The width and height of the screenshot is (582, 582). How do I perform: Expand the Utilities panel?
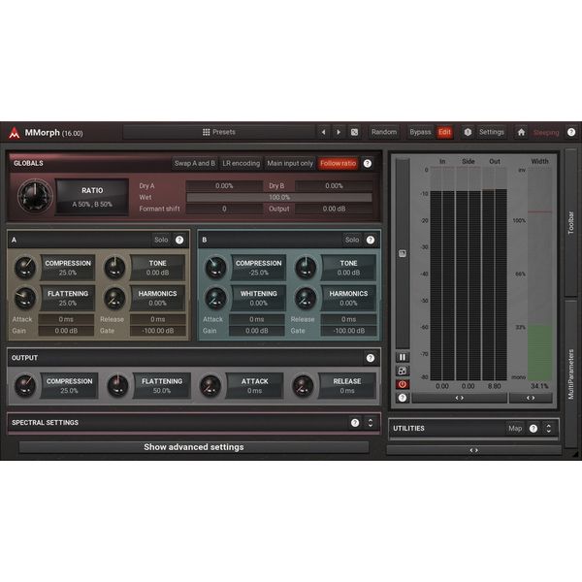(x=549, y=429)
